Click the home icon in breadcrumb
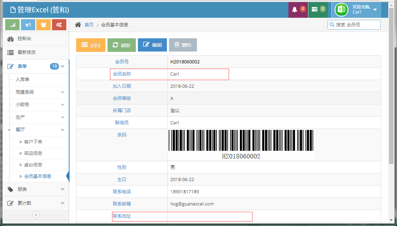Screen dimensions: 397x226 tap(78, 25)
